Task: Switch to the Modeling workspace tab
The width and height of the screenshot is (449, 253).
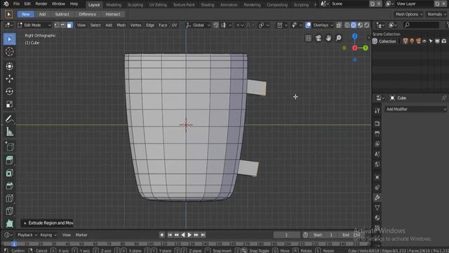Action: point(114,5)
